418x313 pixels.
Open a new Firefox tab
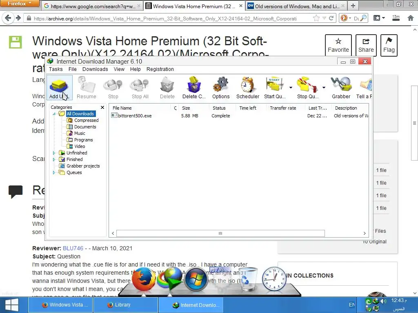coord(353,6)
